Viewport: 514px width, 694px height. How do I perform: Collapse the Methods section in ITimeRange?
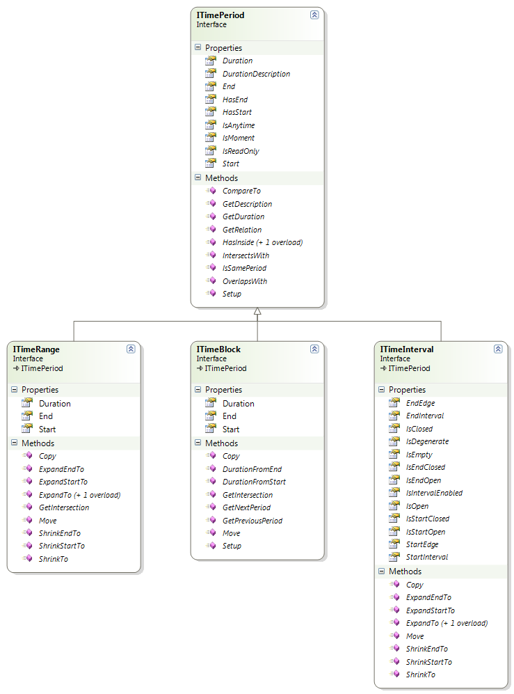(14, 443)
